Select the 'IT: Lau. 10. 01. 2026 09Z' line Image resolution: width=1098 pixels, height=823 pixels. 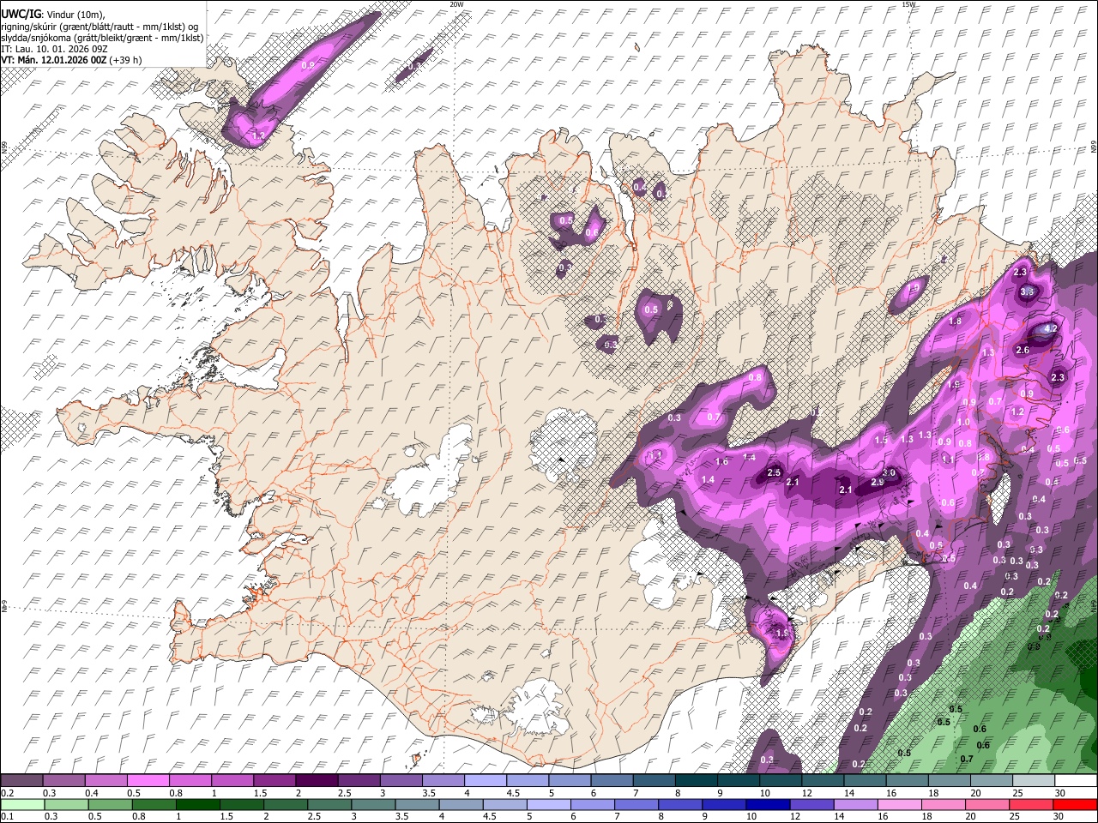click(53, 49)
